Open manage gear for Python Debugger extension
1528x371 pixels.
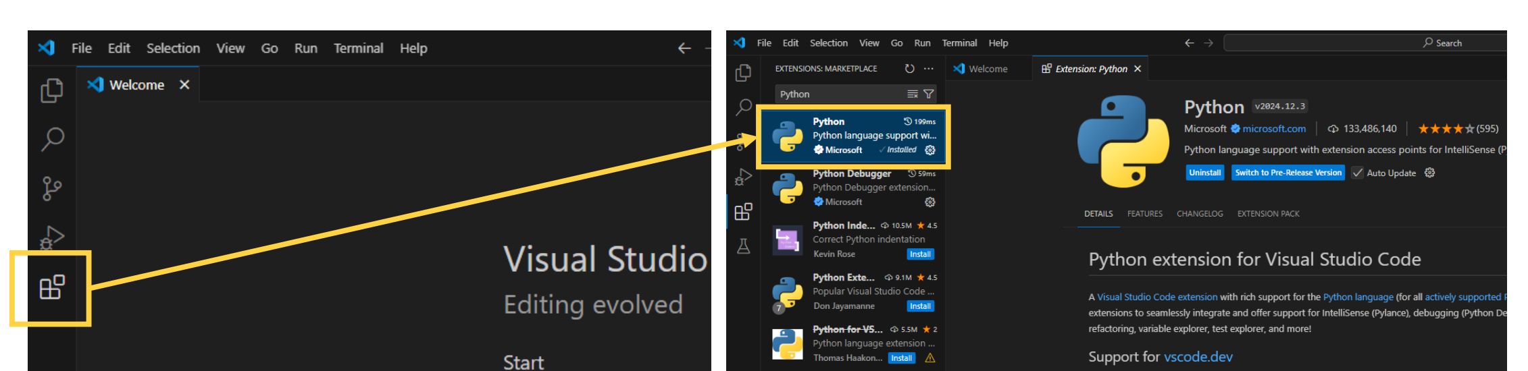click(x=930, y=202)
